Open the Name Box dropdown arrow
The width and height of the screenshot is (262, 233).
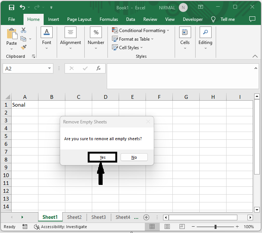(50, 68)
